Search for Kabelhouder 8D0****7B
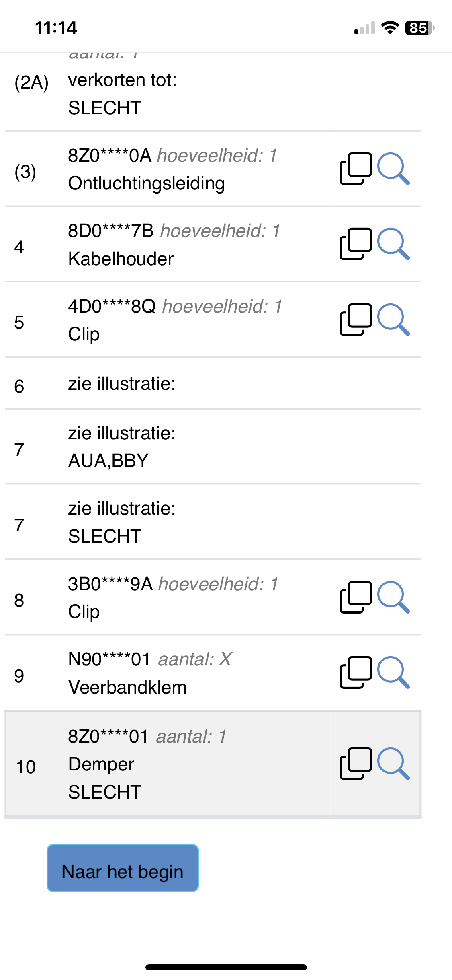 tap(393, 244)
